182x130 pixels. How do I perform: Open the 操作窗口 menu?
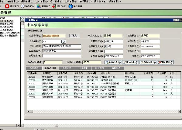100,2
